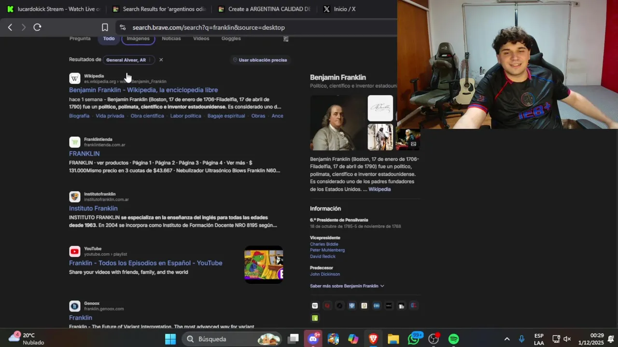The width and height of the screenshot is (618, 347).
Task: Open Charles Biddle link in infobox
Action: [x=324, y=244]
